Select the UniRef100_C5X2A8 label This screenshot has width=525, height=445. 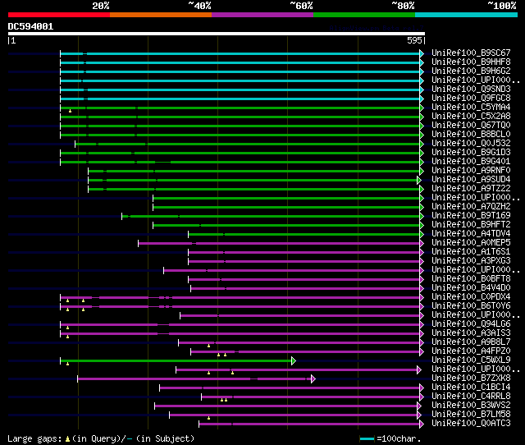471,117
